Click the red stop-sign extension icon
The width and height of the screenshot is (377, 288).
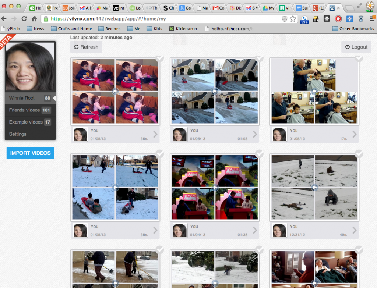point(338,19)
